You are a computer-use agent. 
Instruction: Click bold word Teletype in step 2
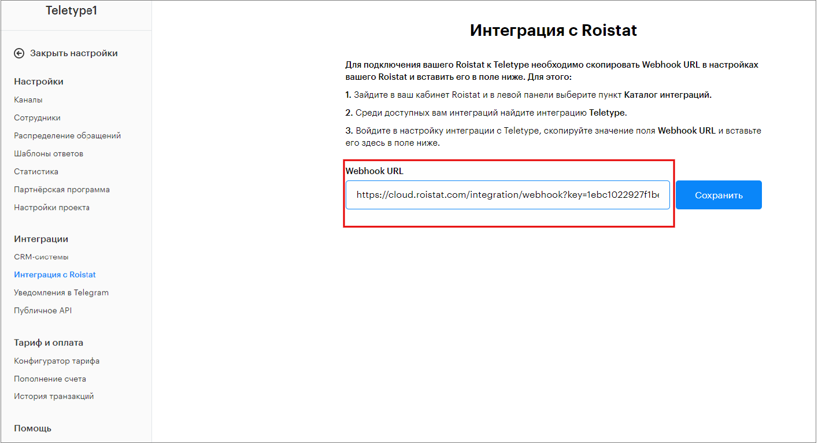coord(608,113)
